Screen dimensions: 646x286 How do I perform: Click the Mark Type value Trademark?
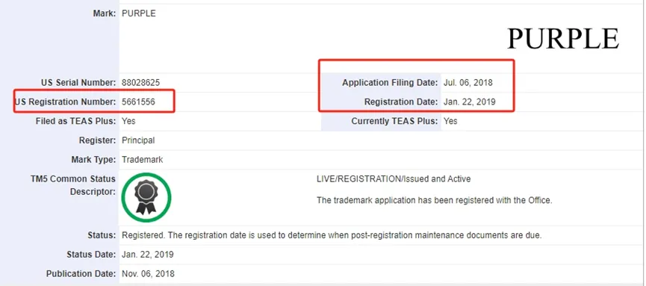click(x=143, y=160)
